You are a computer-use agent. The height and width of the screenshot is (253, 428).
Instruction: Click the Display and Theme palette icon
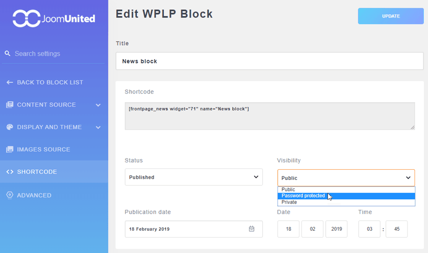tap(9, 127)
